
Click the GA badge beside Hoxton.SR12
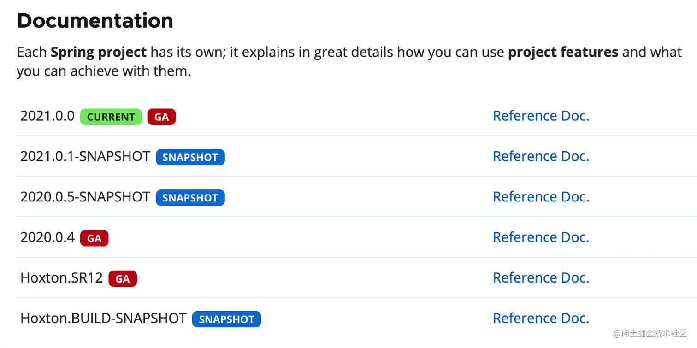tap(123, 279)
